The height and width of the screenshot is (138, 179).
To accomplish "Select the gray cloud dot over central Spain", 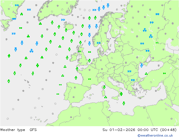I will 75,88.
